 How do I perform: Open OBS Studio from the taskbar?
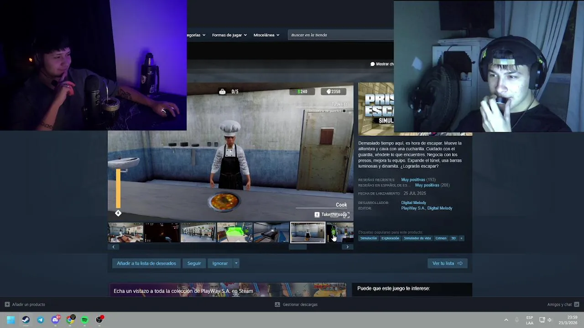coord(99,320)
